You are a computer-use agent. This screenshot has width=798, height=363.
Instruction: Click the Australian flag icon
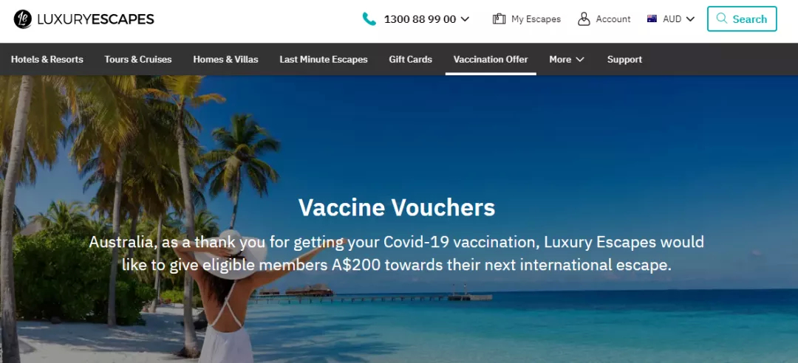pyautogui.click(x=652, y=18)
